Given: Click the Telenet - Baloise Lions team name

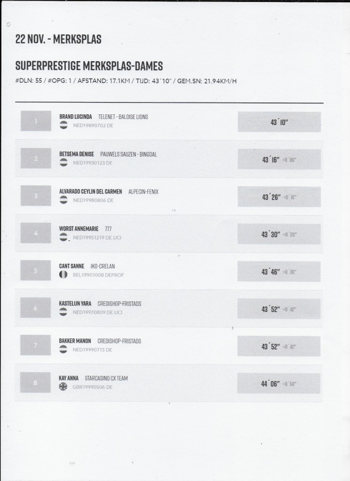Looking at the screenshot, I should [123, 117].
